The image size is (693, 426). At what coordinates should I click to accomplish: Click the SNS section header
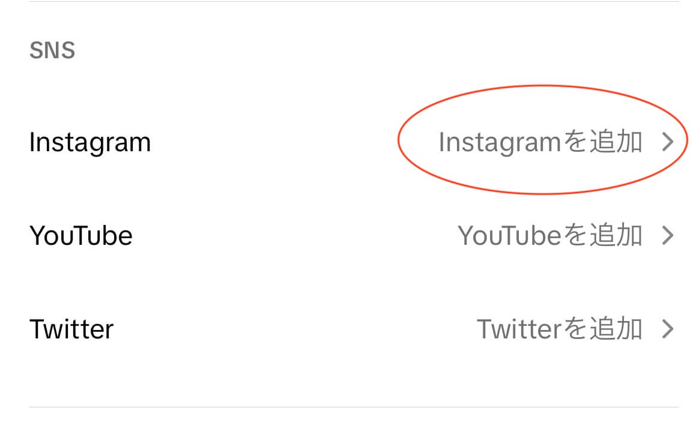[x=53, y=50]
